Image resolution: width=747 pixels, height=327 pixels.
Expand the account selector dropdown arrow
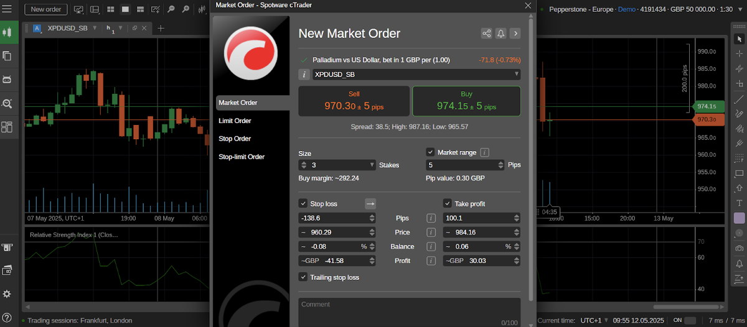pyautogui.click(x=739, y=9)
